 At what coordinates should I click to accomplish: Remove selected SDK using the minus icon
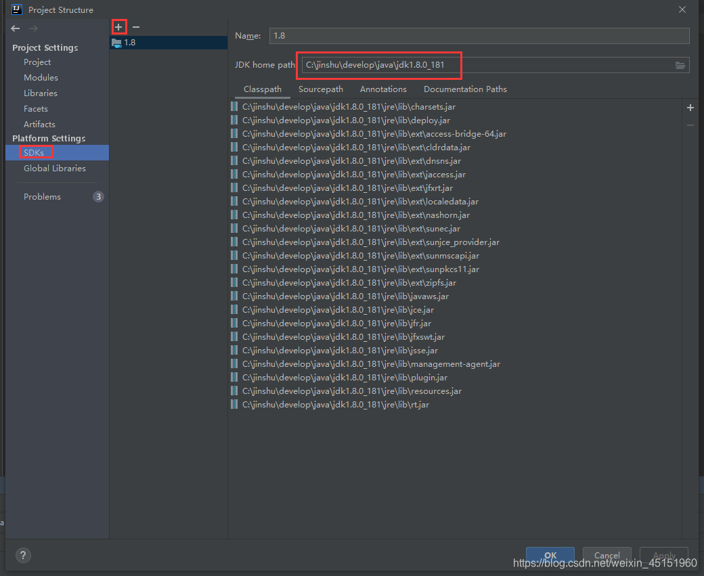[135, 27]
